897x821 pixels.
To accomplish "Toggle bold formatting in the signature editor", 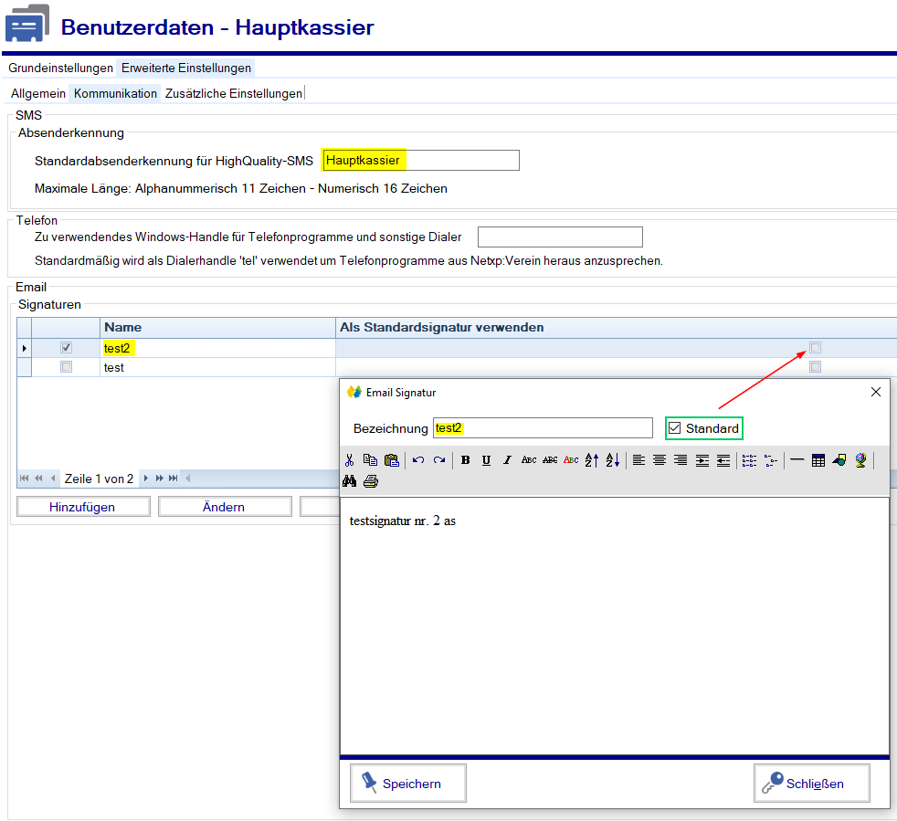I will coord(465,459).
